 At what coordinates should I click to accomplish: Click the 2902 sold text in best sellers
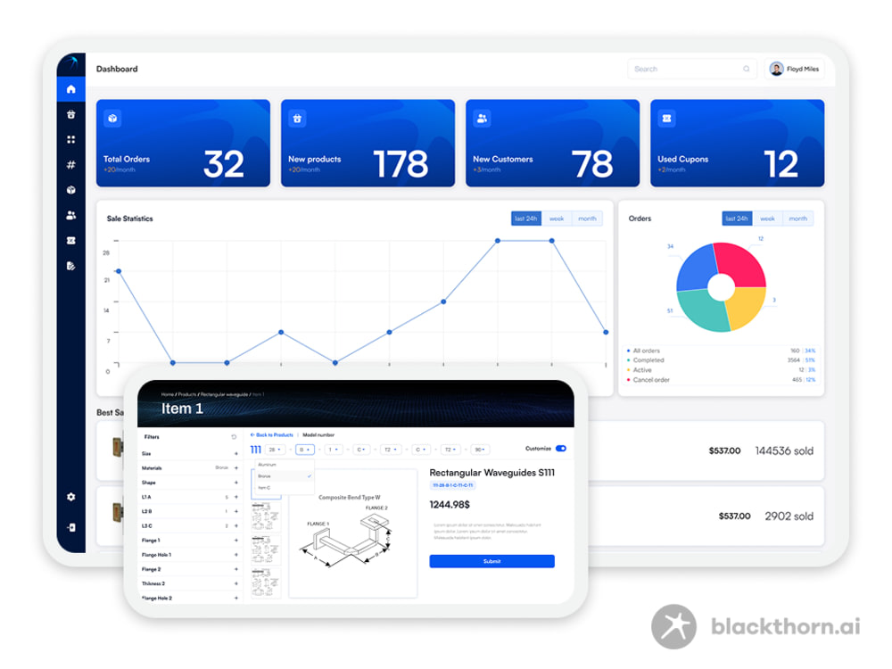click(x=789, y=516)
